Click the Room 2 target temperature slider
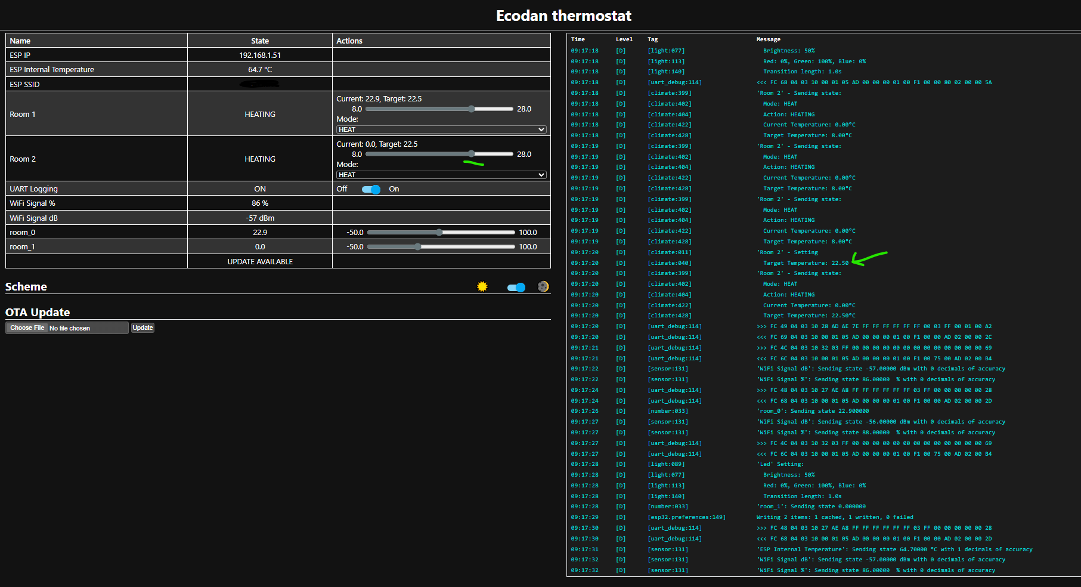 pyautogui.click(x=439, y=155)
